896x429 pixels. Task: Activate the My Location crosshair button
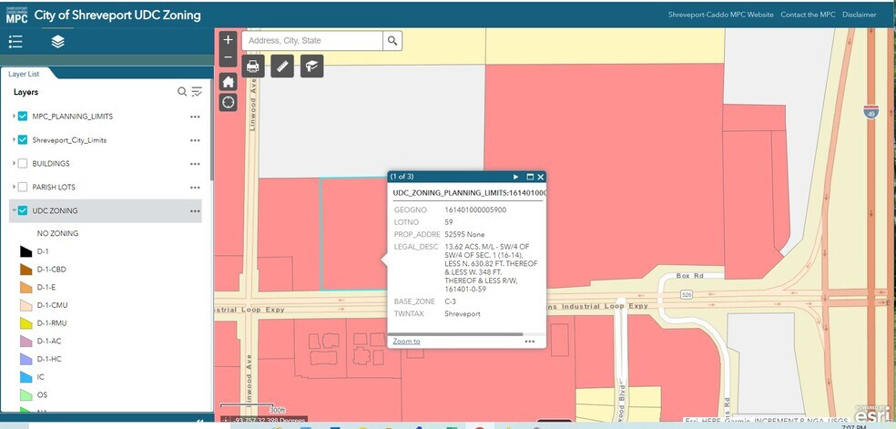click(228, 102)
